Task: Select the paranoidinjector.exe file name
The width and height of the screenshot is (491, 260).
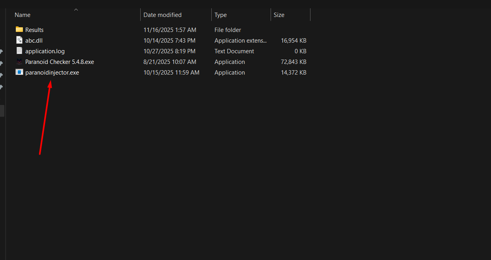Action: coord(52,73)
